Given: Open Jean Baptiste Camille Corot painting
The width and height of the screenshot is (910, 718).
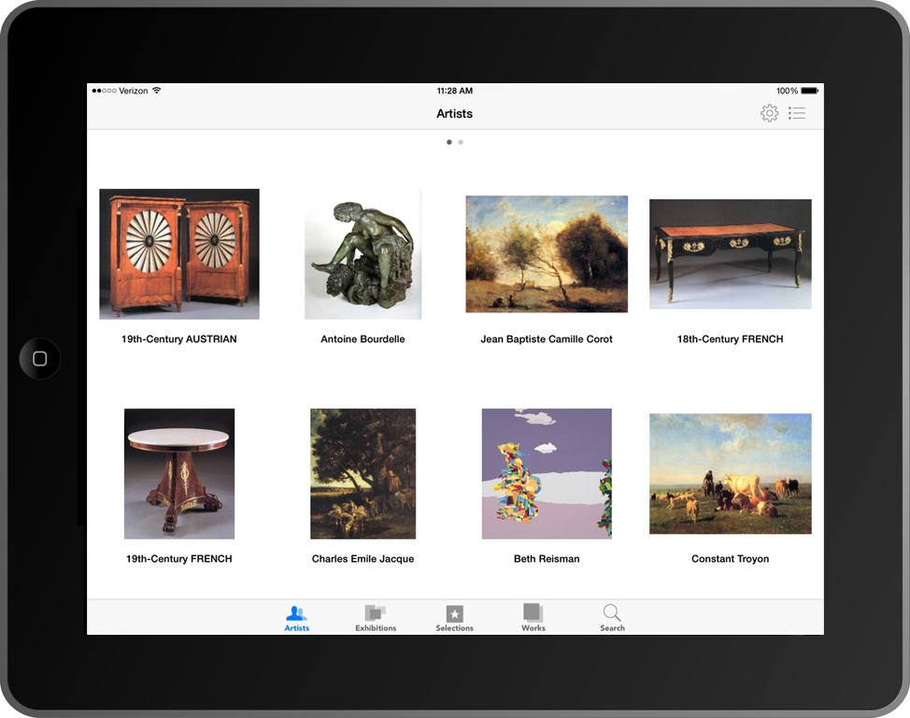Looking at the screenshot, I should (x=547, y=254).
